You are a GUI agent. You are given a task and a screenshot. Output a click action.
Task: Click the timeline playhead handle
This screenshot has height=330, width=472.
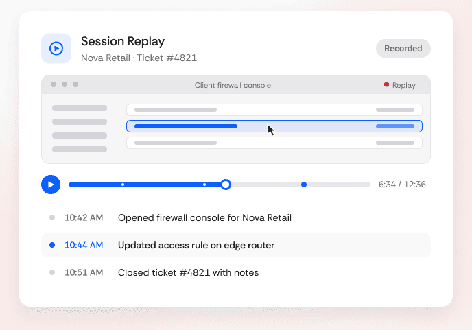[x=226, y=185]
